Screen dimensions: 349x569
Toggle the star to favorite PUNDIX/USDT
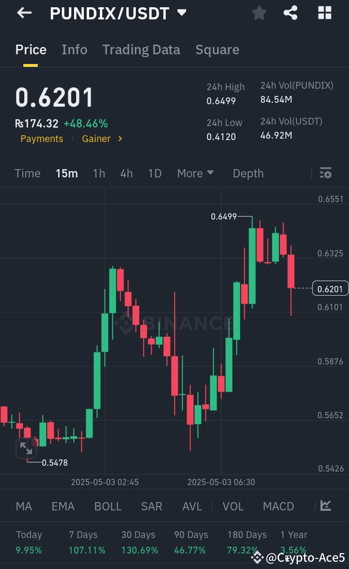point(259,13)
